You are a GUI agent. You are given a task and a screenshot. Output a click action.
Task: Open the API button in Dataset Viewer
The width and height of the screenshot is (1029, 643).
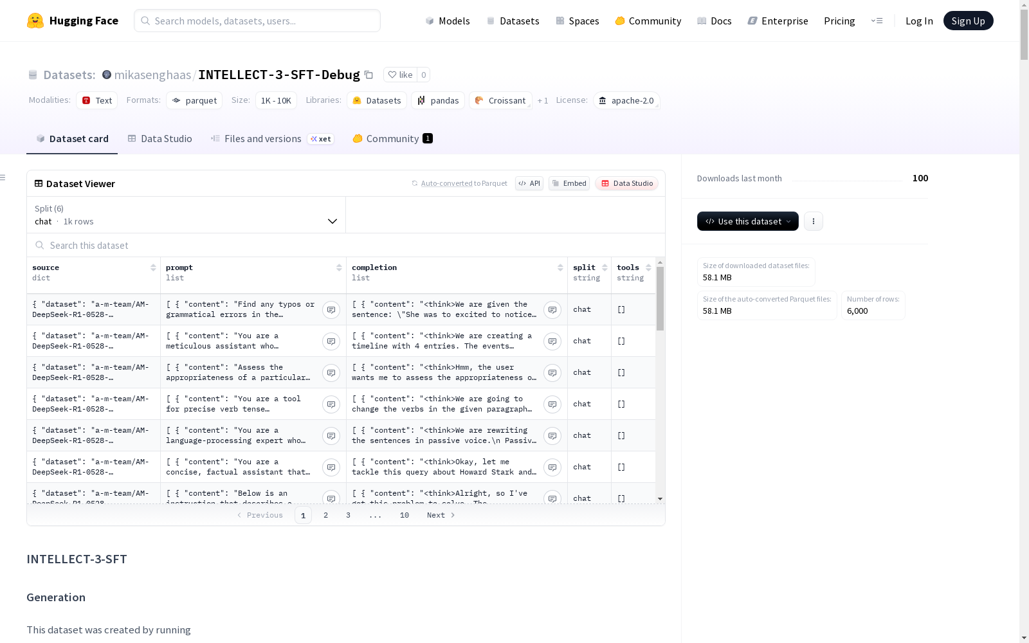pyautogui.click(x=529, y=183)
